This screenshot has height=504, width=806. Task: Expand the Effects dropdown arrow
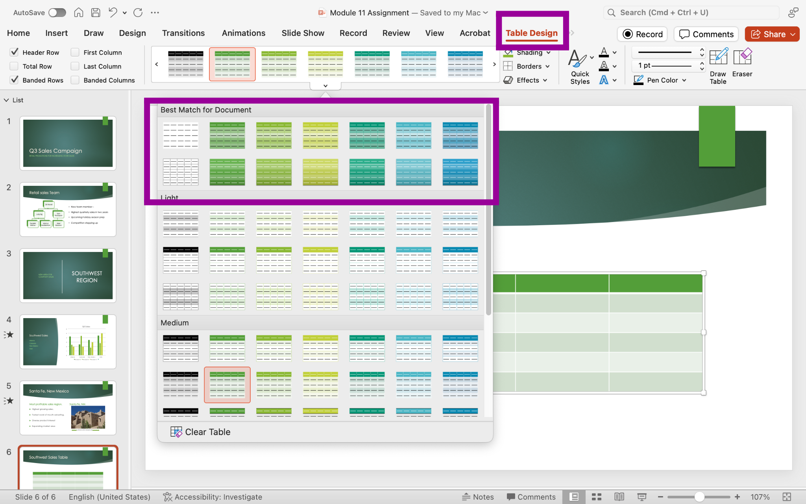point(545,80)
